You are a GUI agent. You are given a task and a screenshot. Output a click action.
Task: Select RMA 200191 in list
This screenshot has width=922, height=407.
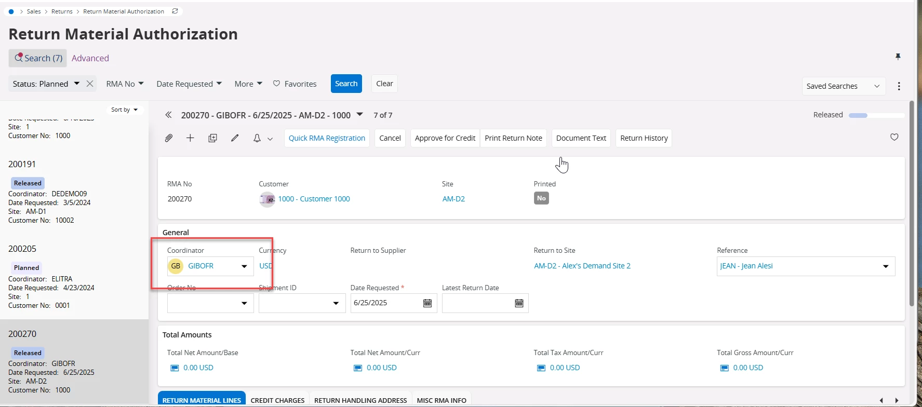coord(74,192)
